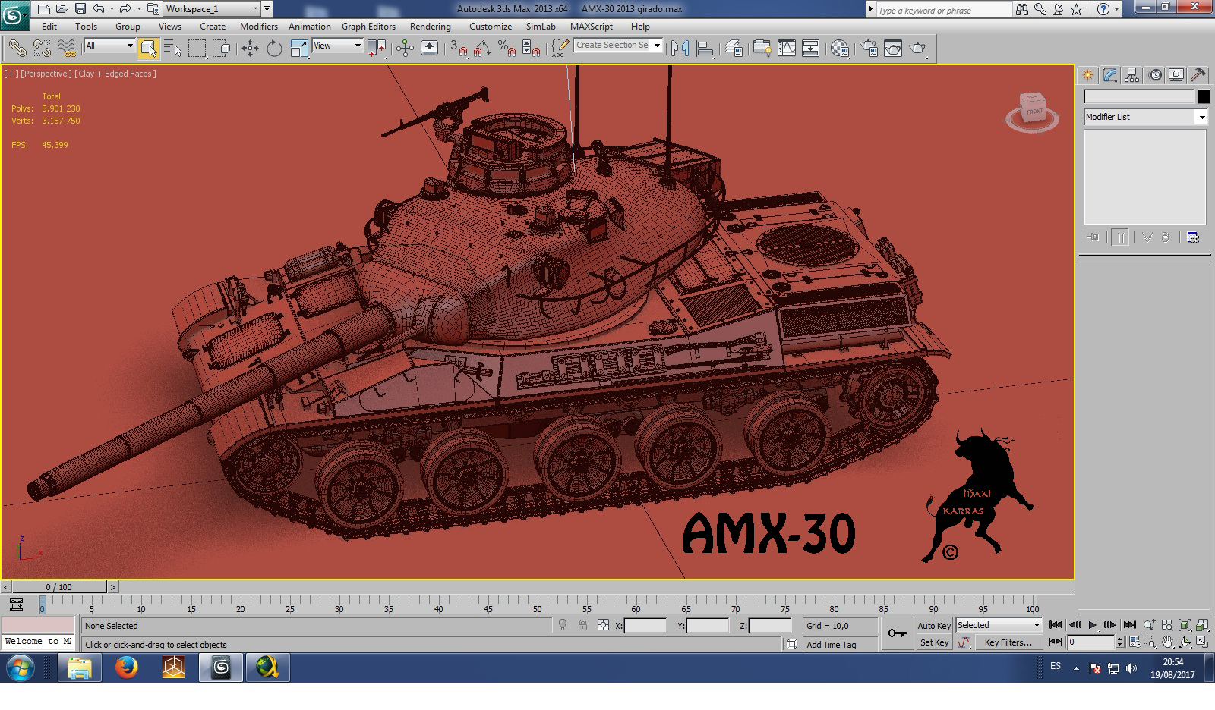Toggle Percent Snap on the toolbar
This screenshot has width=1215, height=710.
(x=506, y=49)
